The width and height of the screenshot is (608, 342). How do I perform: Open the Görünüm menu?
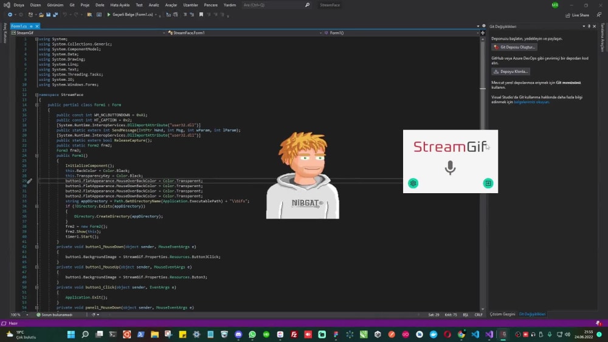point(55,5)
